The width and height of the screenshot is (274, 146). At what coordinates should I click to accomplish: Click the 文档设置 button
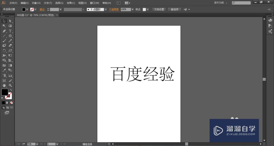click(159, 9)
